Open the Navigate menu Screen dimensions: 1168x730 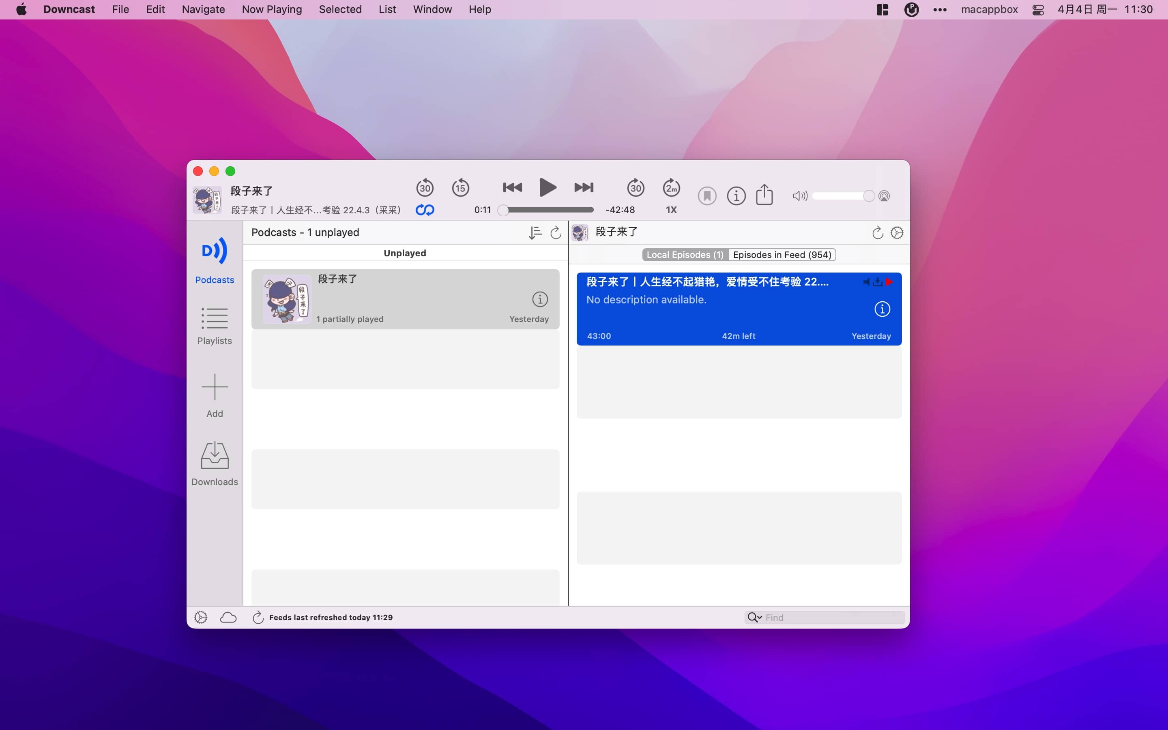[203, 9]
